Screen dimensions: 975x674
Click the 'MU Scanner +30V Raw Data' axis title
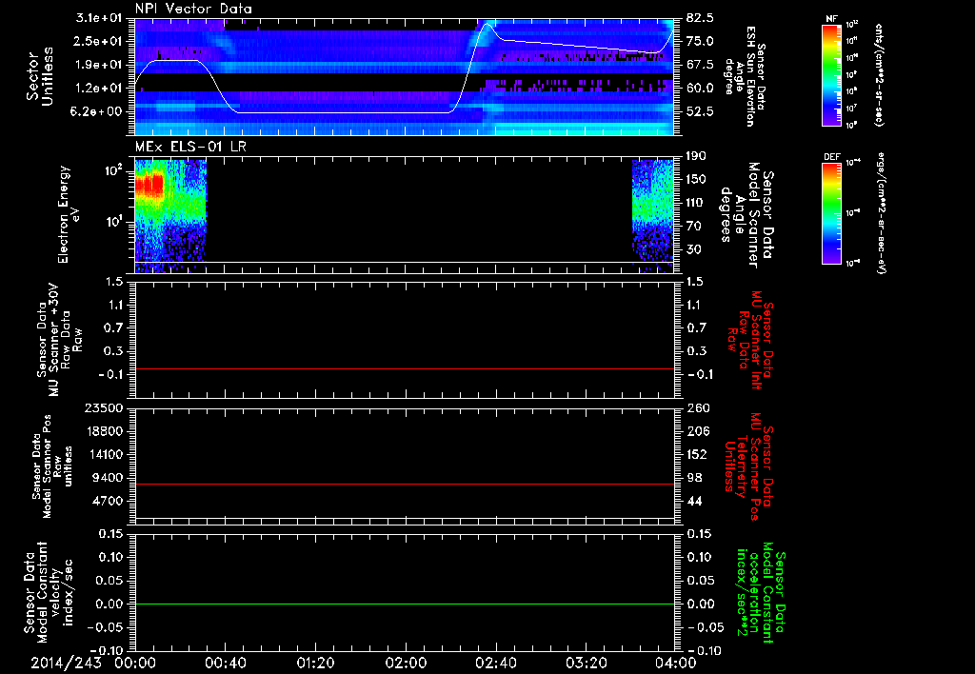(x=59, y=340)
